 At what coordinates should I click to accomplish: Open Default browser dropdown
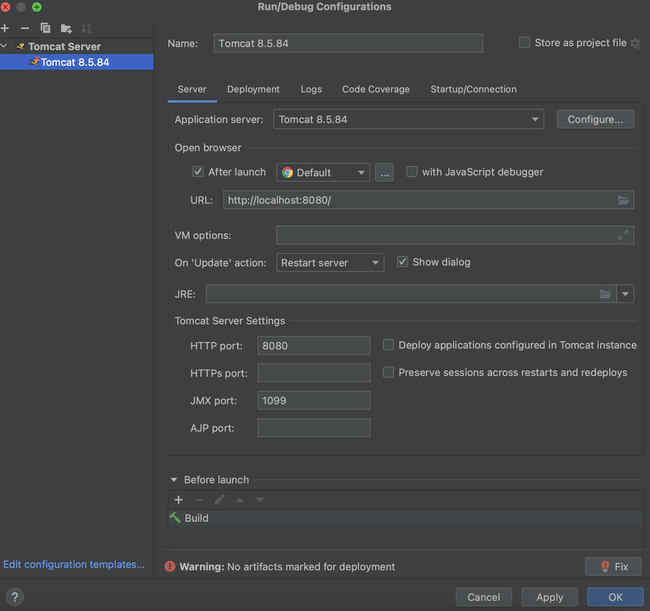pyautogui.click(x=323, y=172)
